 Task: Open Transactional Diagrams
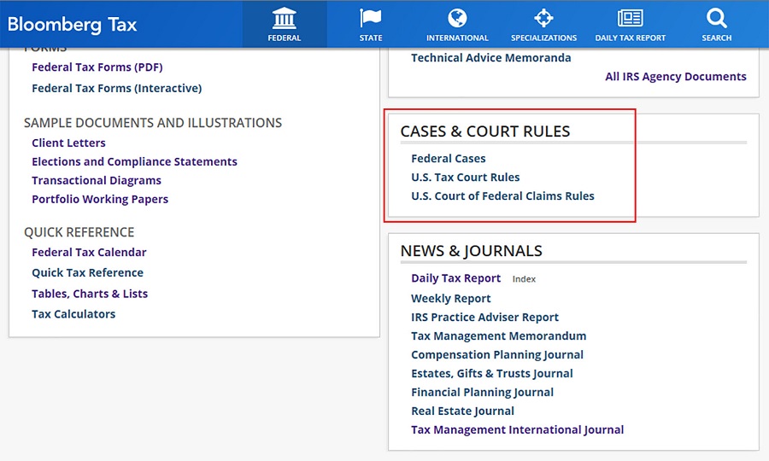coord(96,180)
